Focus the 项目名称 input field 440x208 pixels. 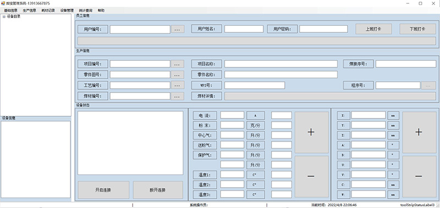click(281, 64)
